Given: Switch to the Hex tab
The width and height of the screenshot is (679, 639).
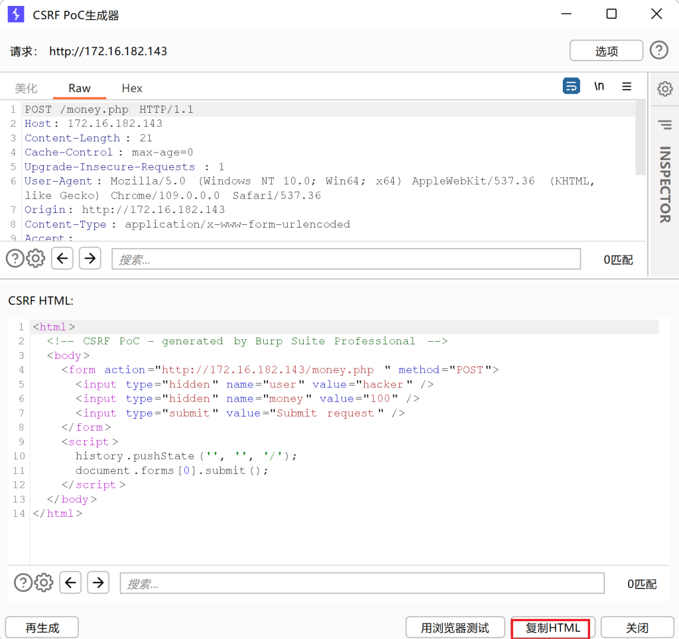Looking at the screenshot, I should (132, 88).
